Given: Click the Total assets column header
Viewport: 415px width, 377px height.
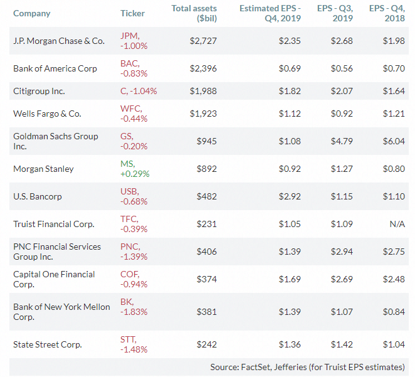Looking at the screenshot, I should tap(194, 13).
